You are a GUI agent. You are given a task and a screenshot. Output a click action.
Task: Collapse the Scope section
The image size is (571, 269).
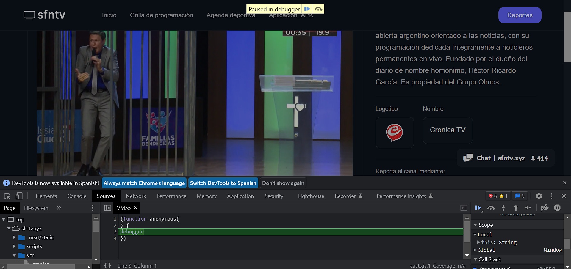coord(475,225)
